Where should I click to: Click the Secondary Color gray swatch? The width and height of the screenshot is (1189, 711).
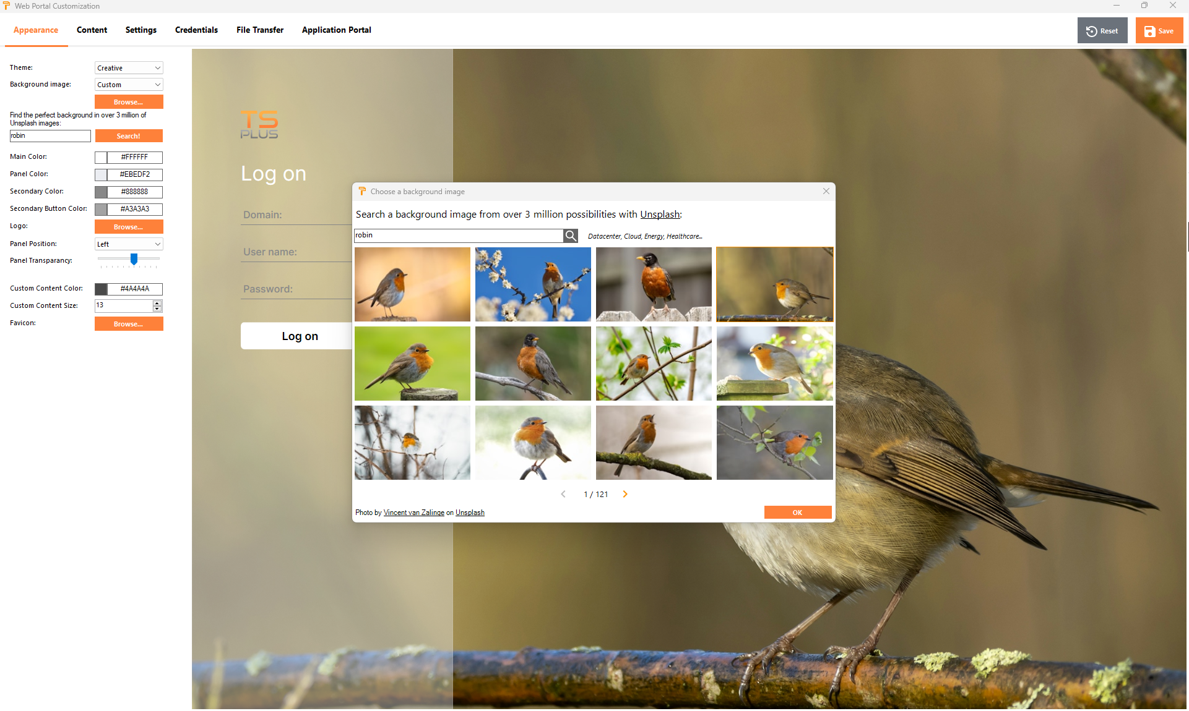[x=101, y=192]
